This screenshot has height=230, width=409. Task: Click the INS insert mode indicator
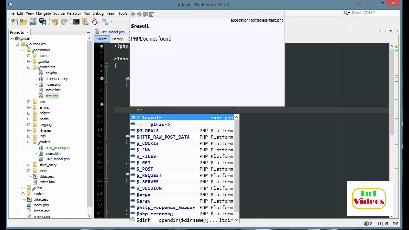(396, 224)
